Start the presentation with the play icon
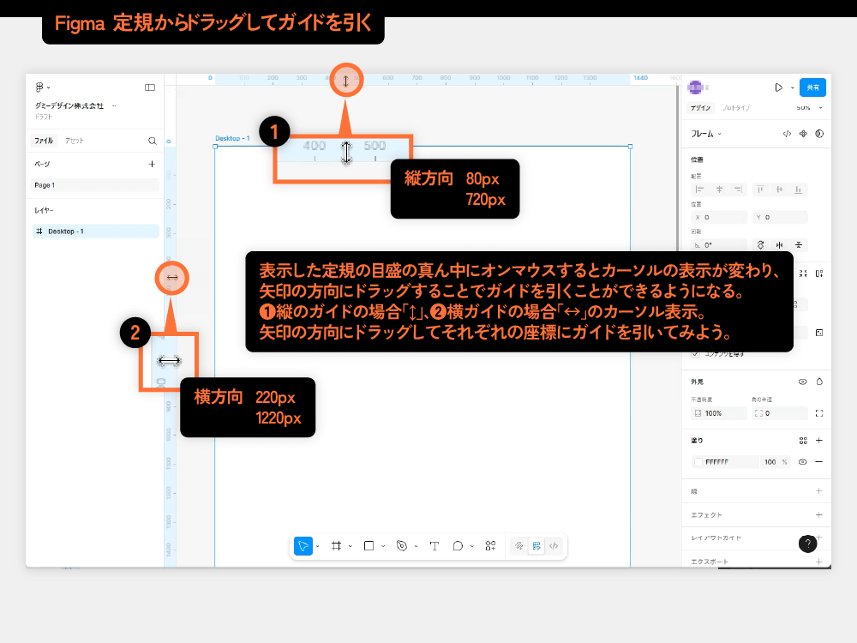 pyautogui.click(x=778, y=87)
